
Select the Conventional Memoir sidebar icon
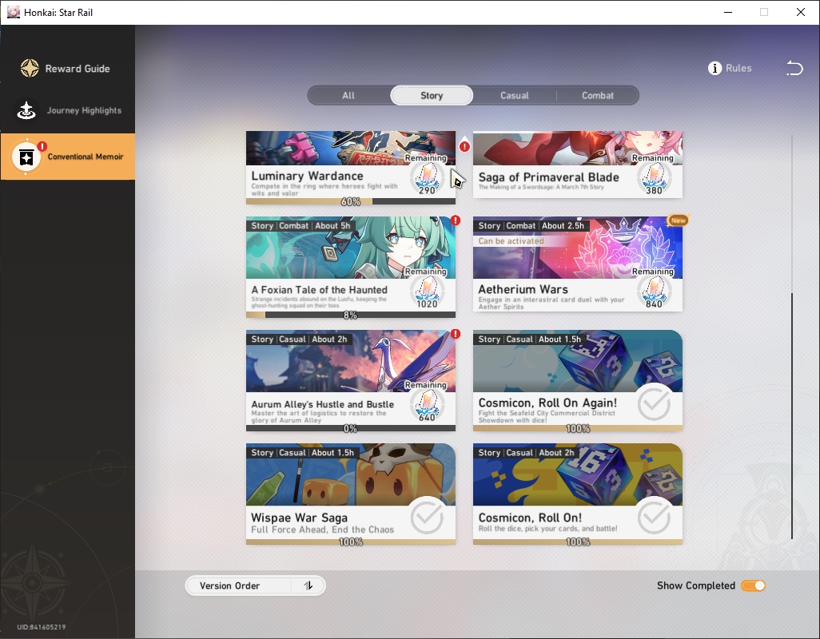pyautogui.click(x=26, y=157)
